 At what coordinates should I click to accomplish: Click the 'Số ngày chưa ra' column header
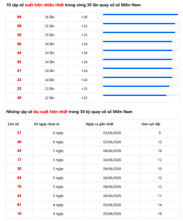pyautogui.click(x=46, y=124)
